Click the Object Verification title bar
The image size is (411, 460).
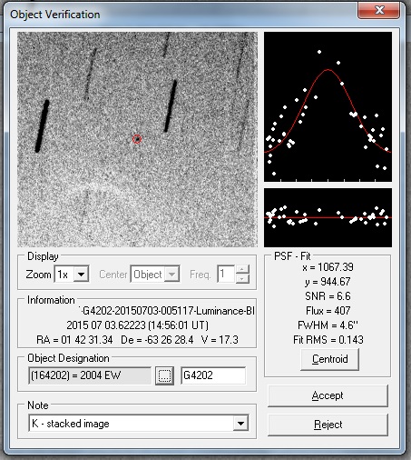[x=181, y=14]
